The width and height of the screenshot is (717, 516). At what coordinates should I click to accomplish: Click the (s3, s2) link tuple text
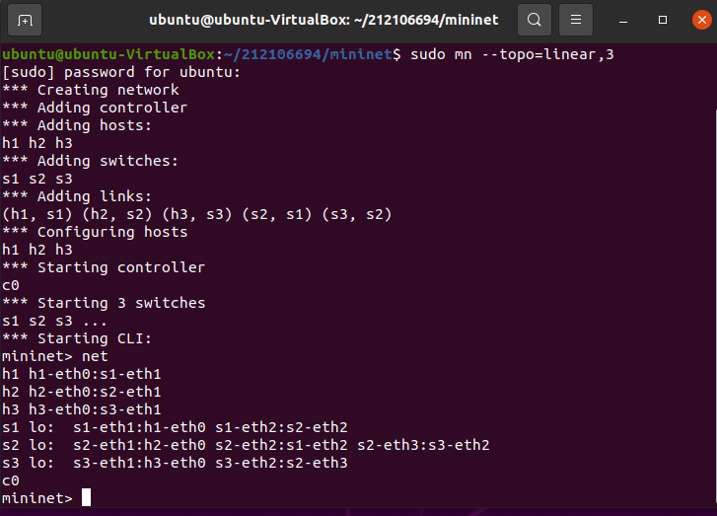(x=357, y=214)
